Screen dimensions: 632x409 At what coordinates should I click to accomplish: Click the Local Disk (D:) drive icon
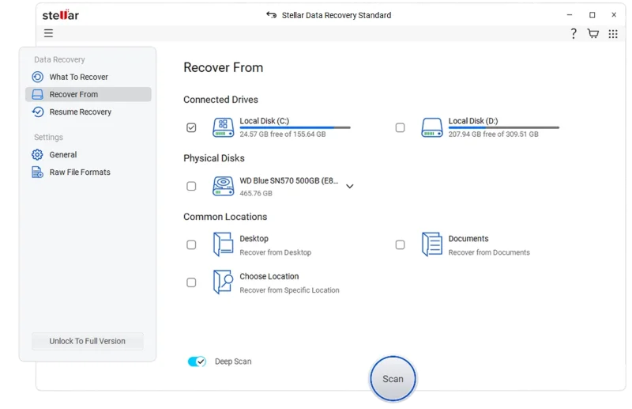432,127
